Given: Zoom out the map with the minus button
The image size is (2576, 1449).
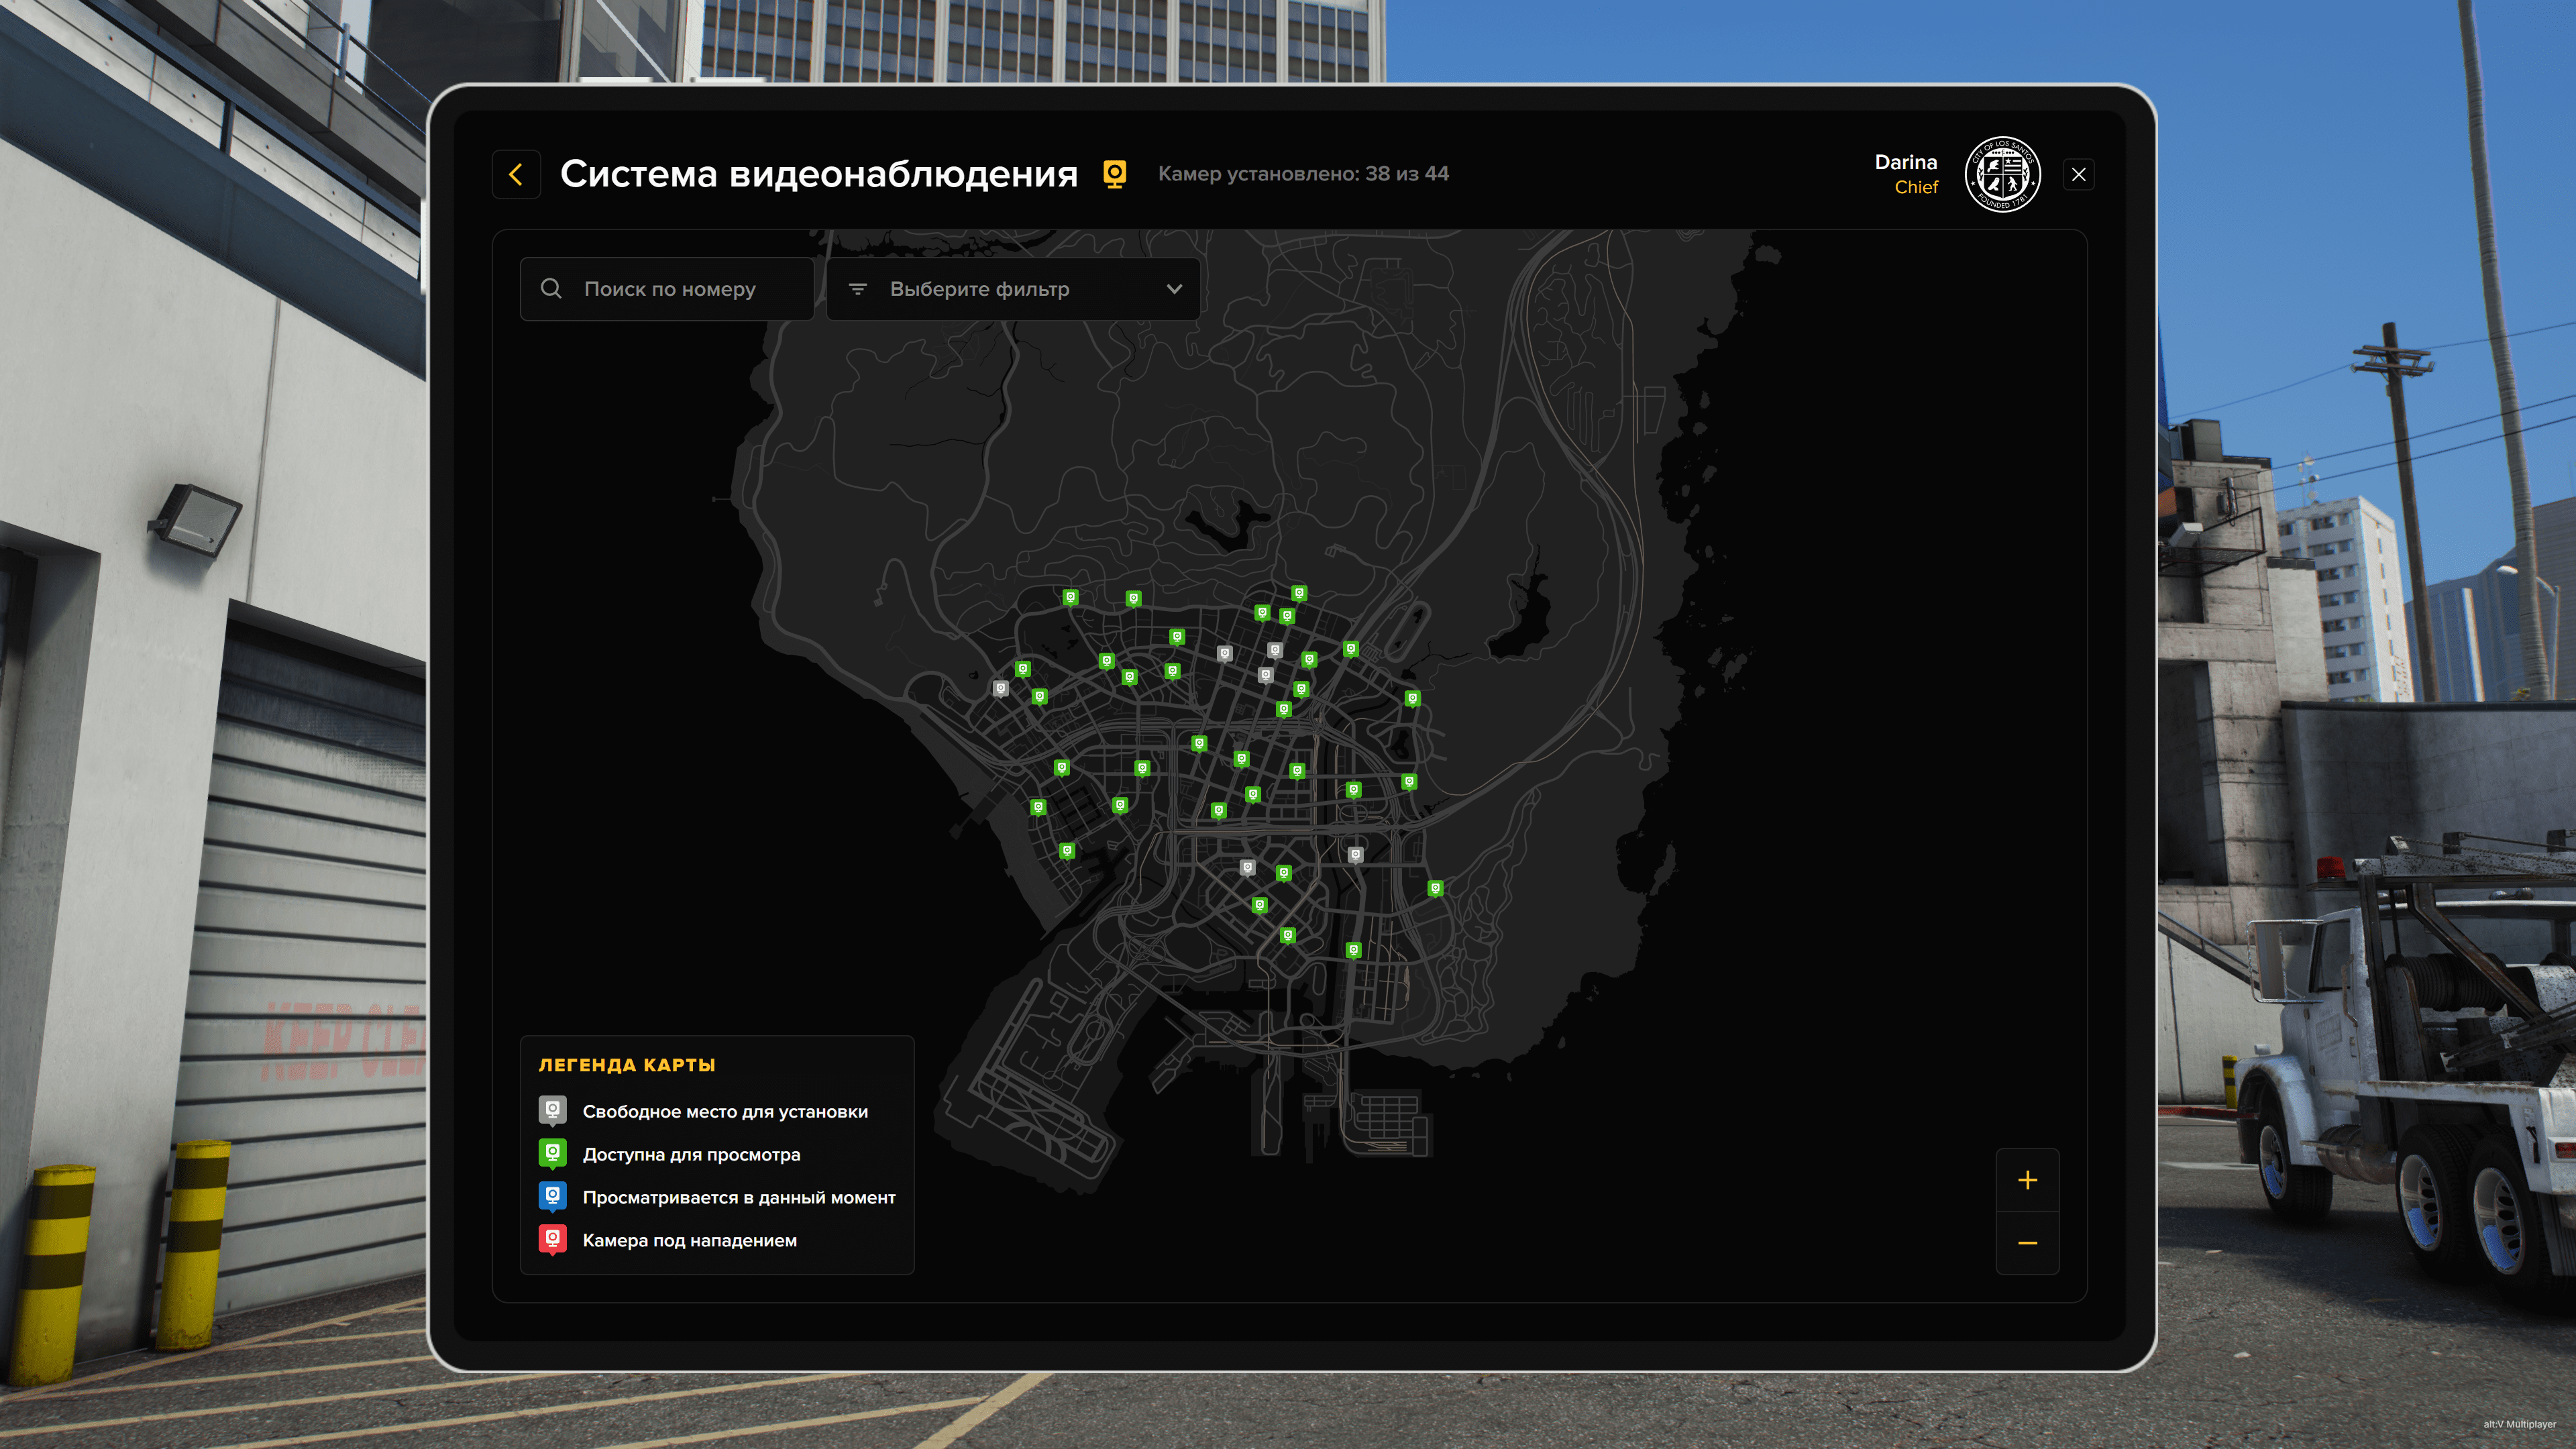Looking at the screenshot, I should click(2027, 1243).
